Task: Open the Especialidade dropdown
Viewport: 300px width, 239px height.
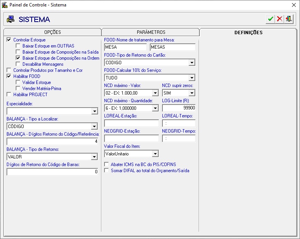Action: [x=95, y=111]
